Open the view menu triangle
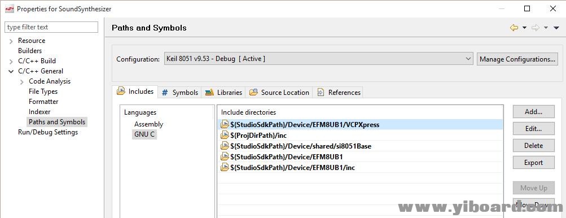 pos(556,28)
